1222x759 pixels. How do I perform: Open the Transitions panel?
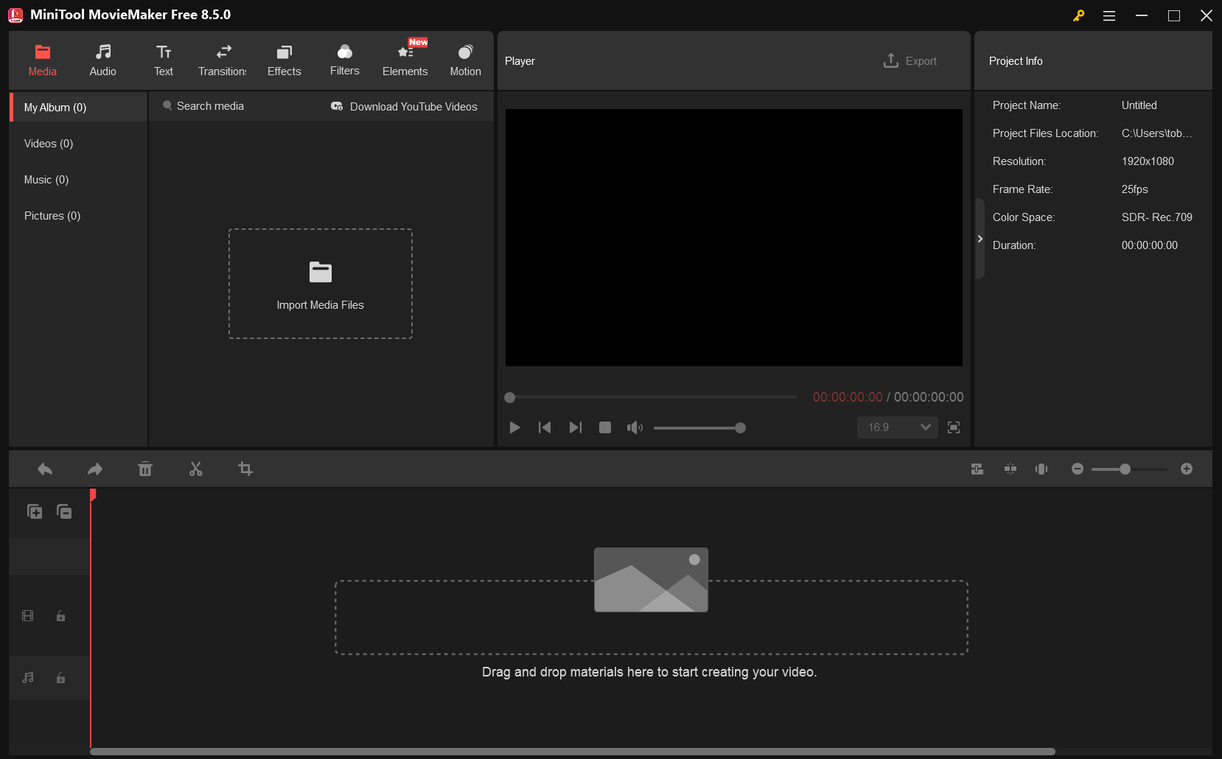[x=222, y=59]
